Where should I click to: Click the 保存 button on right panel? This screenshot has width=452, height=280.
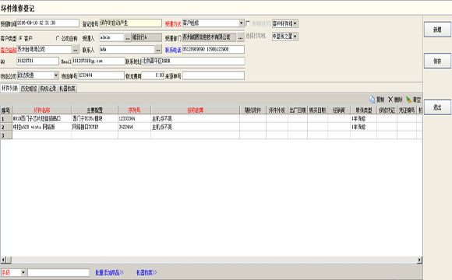437,61
